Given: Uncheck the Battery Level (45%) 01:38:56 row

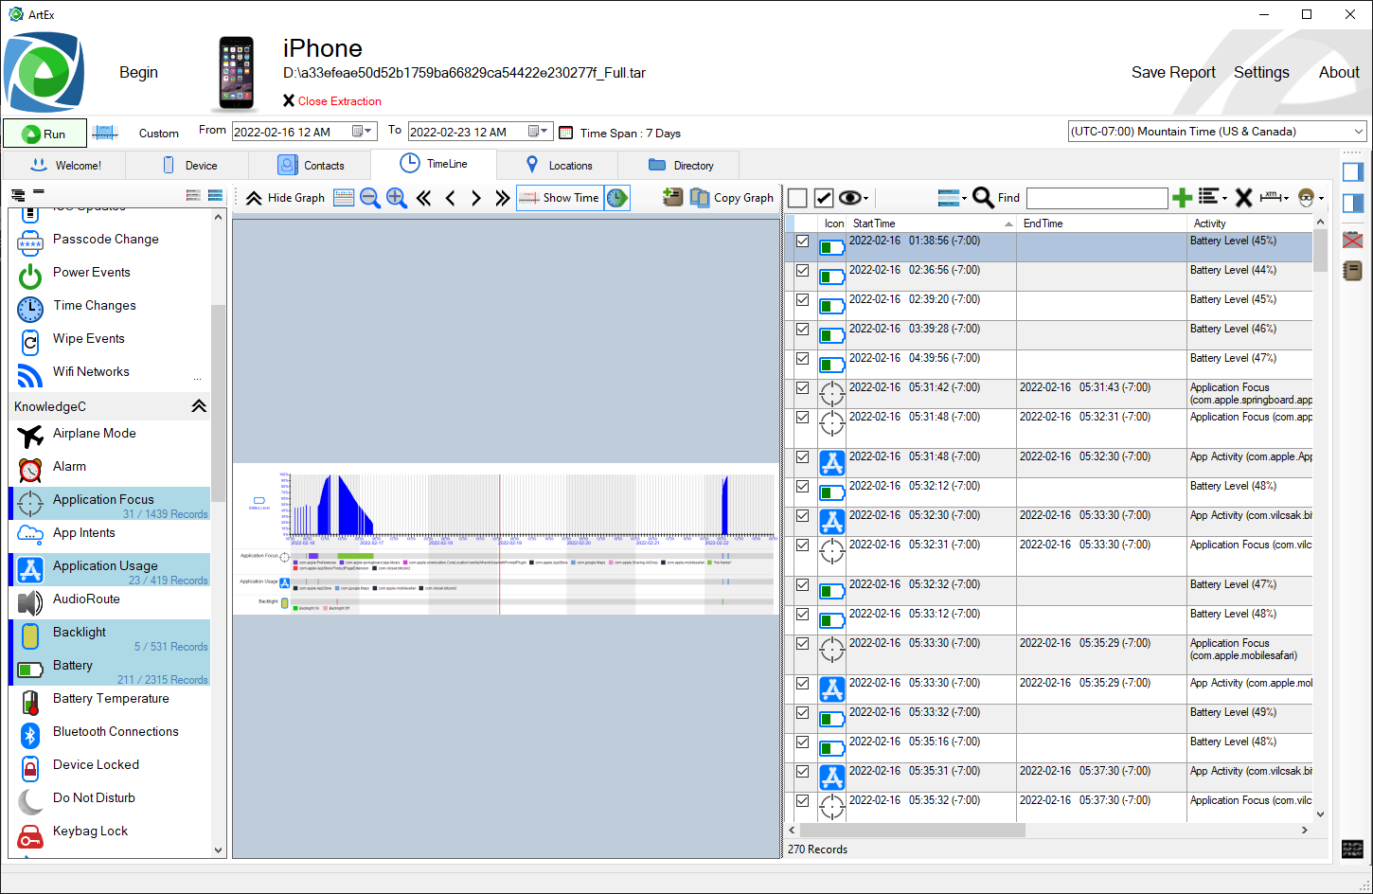Looking at the screenshot, I should click(x=803, y=241).
